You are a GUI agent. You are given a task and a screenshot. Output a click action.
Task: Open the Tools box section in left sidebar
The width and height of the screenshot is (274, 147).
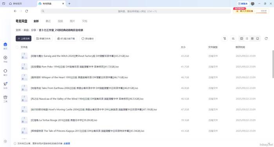click(5, 99)
